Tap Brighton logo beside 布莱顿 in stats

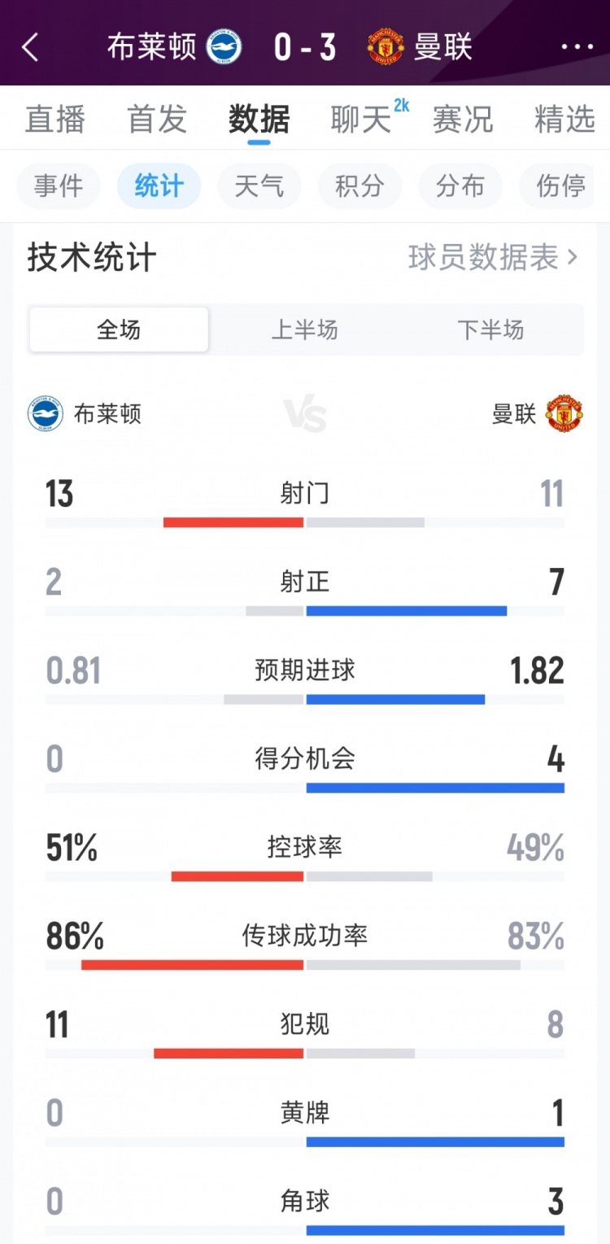click(x=46, y=413)
